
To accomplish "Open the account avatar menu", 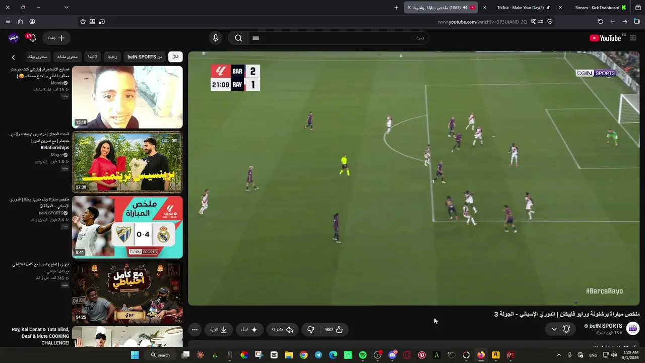I will pyautogui.click(x=14, y=38).
